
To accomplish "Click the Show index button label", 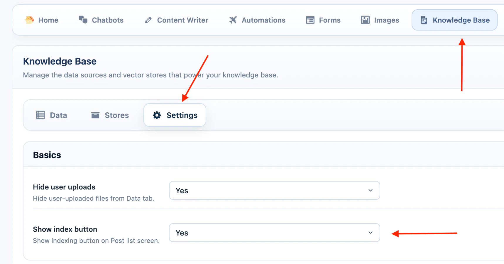I will [65, 229].
